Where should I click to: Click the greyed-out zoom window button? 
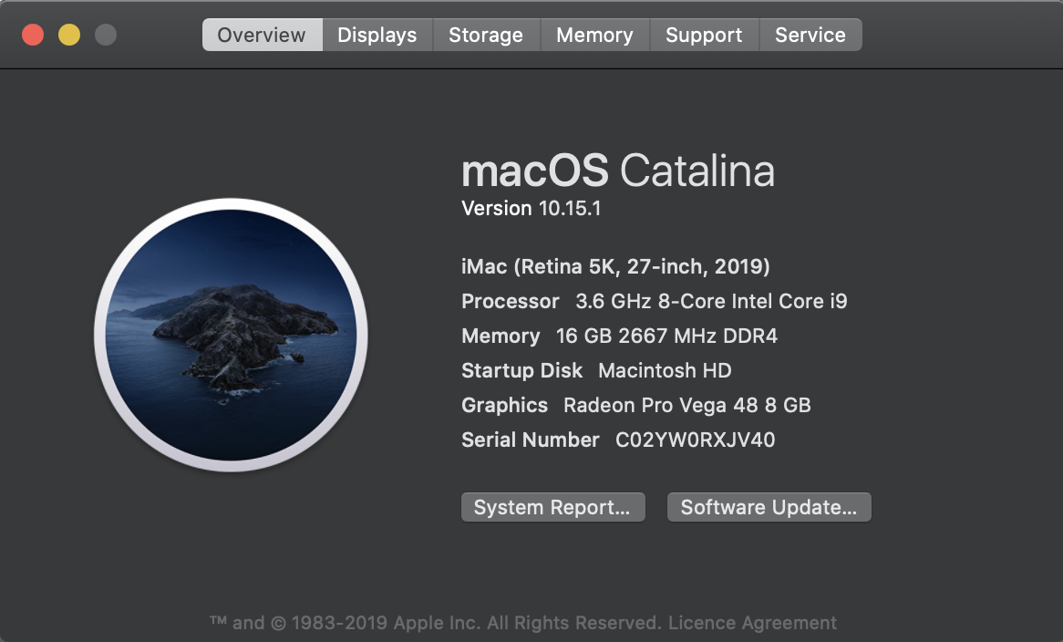tap(106, 36)
